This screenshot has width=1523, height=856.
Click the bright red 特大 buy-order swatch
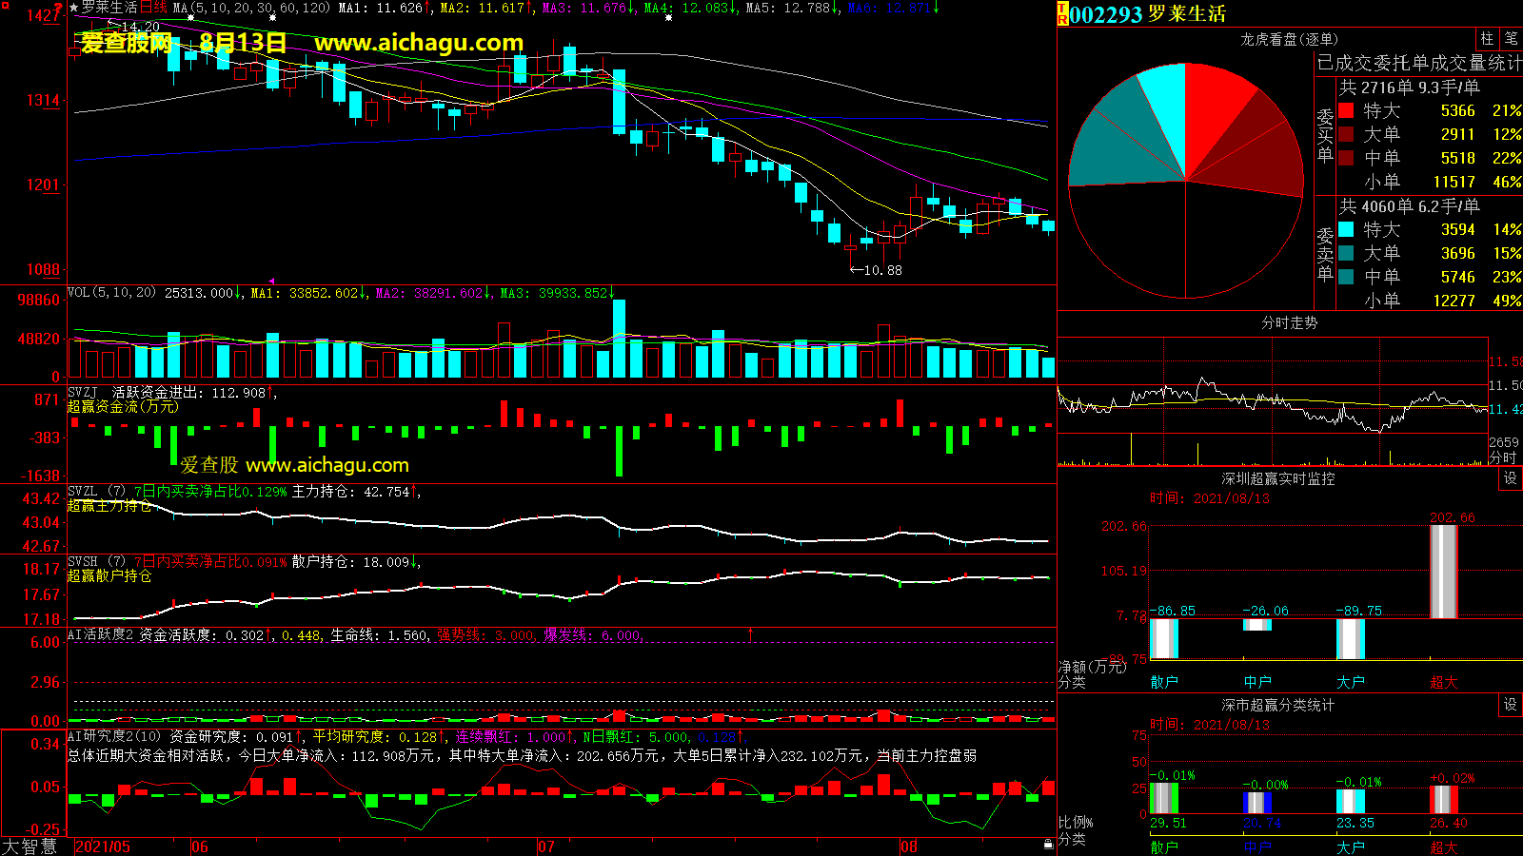point(1346,110)
